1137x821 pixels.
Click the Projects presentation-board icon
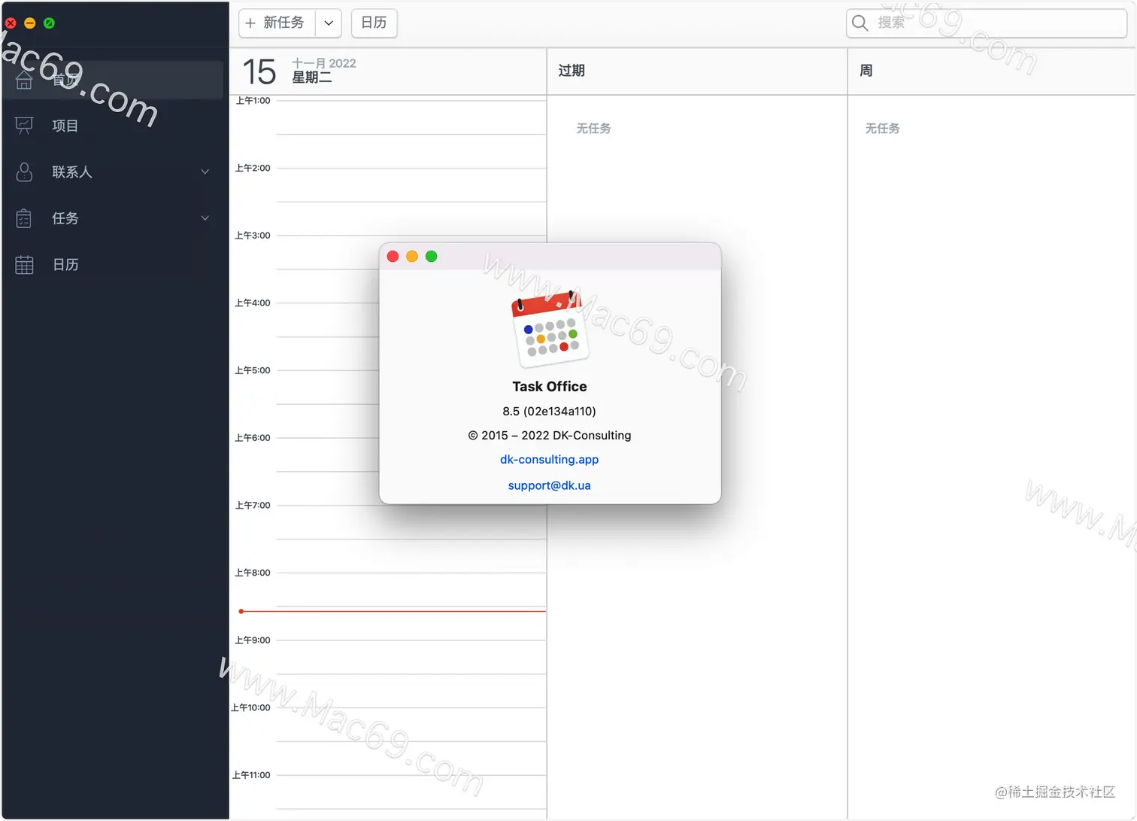coord(24,126)
